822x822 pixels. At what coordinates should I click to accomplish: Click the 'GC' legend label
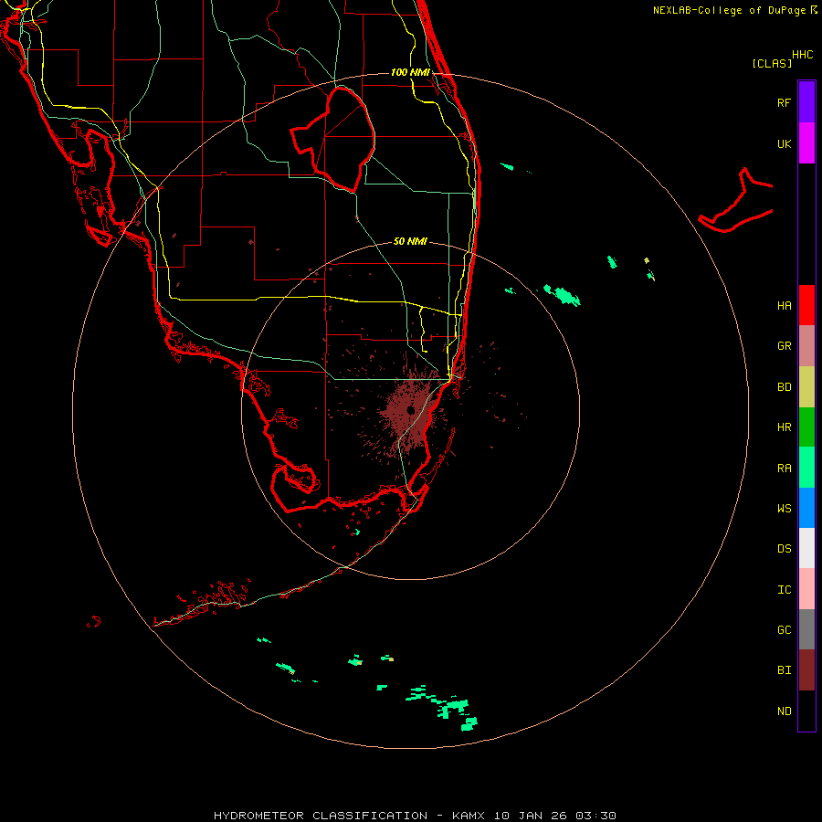pos(784,630)
